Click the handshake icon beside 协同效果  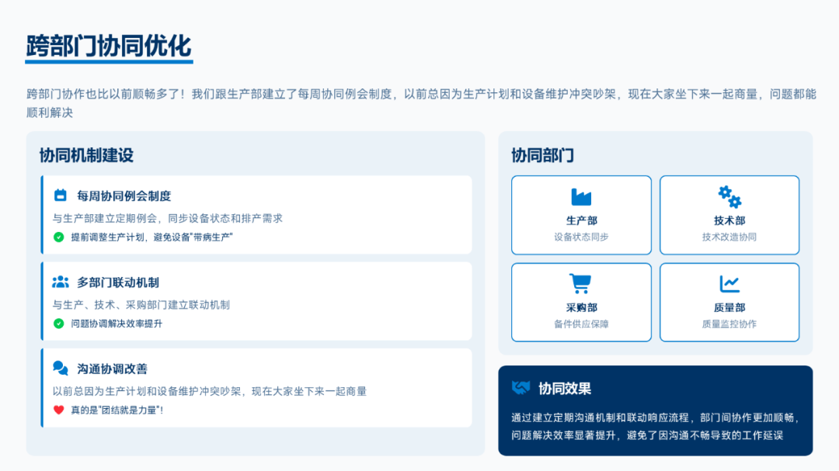[x=520, y=388]
